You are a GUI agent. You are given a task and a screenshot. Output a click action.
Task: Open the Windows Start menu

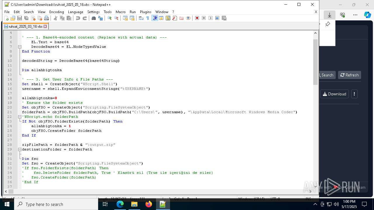tap(7, 204)
